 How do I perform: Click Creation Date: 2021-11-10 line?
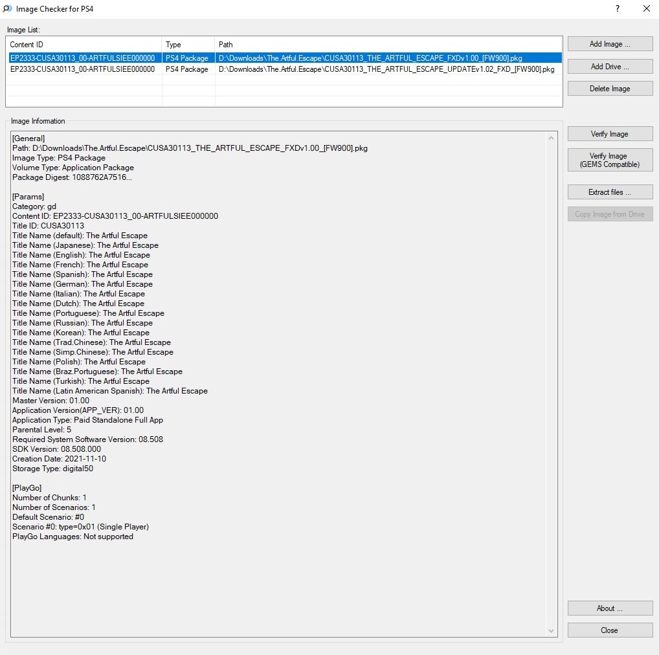pos(60,459)
